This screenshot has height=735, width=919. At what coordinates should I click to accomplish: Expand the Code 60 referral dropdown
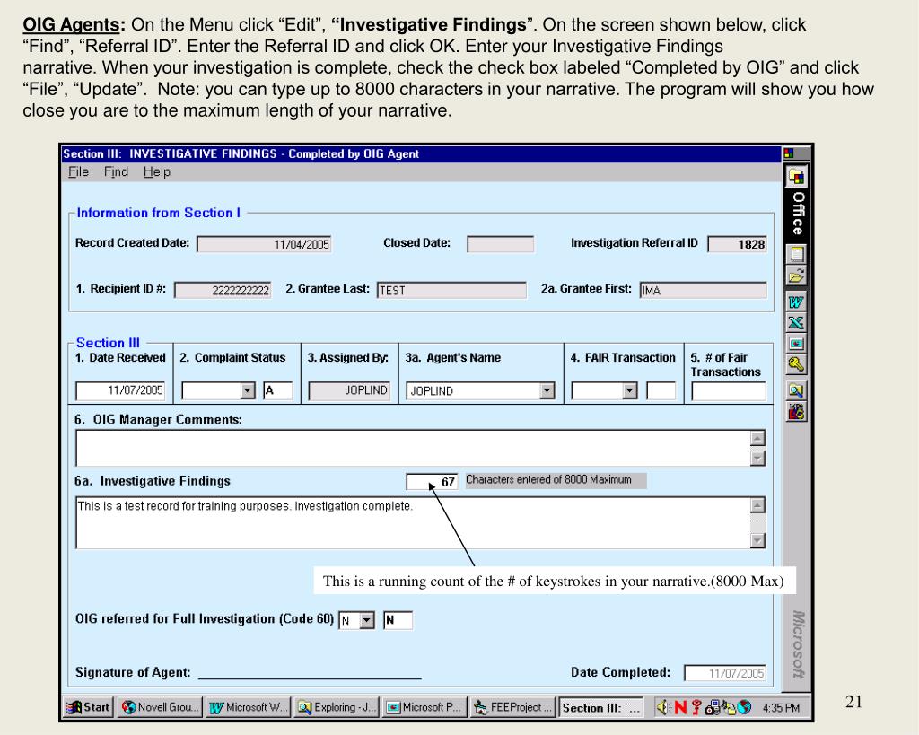[367, 620]
